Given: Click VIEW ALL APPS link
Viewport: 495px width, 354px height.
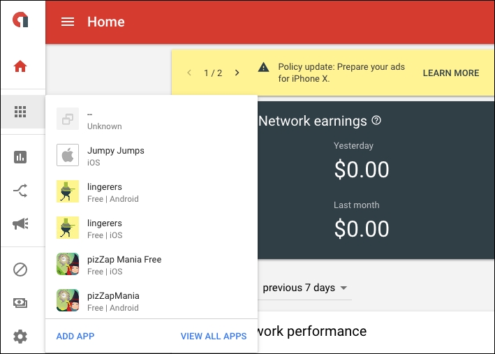Looking at the screenshot, I should point(214,336).
